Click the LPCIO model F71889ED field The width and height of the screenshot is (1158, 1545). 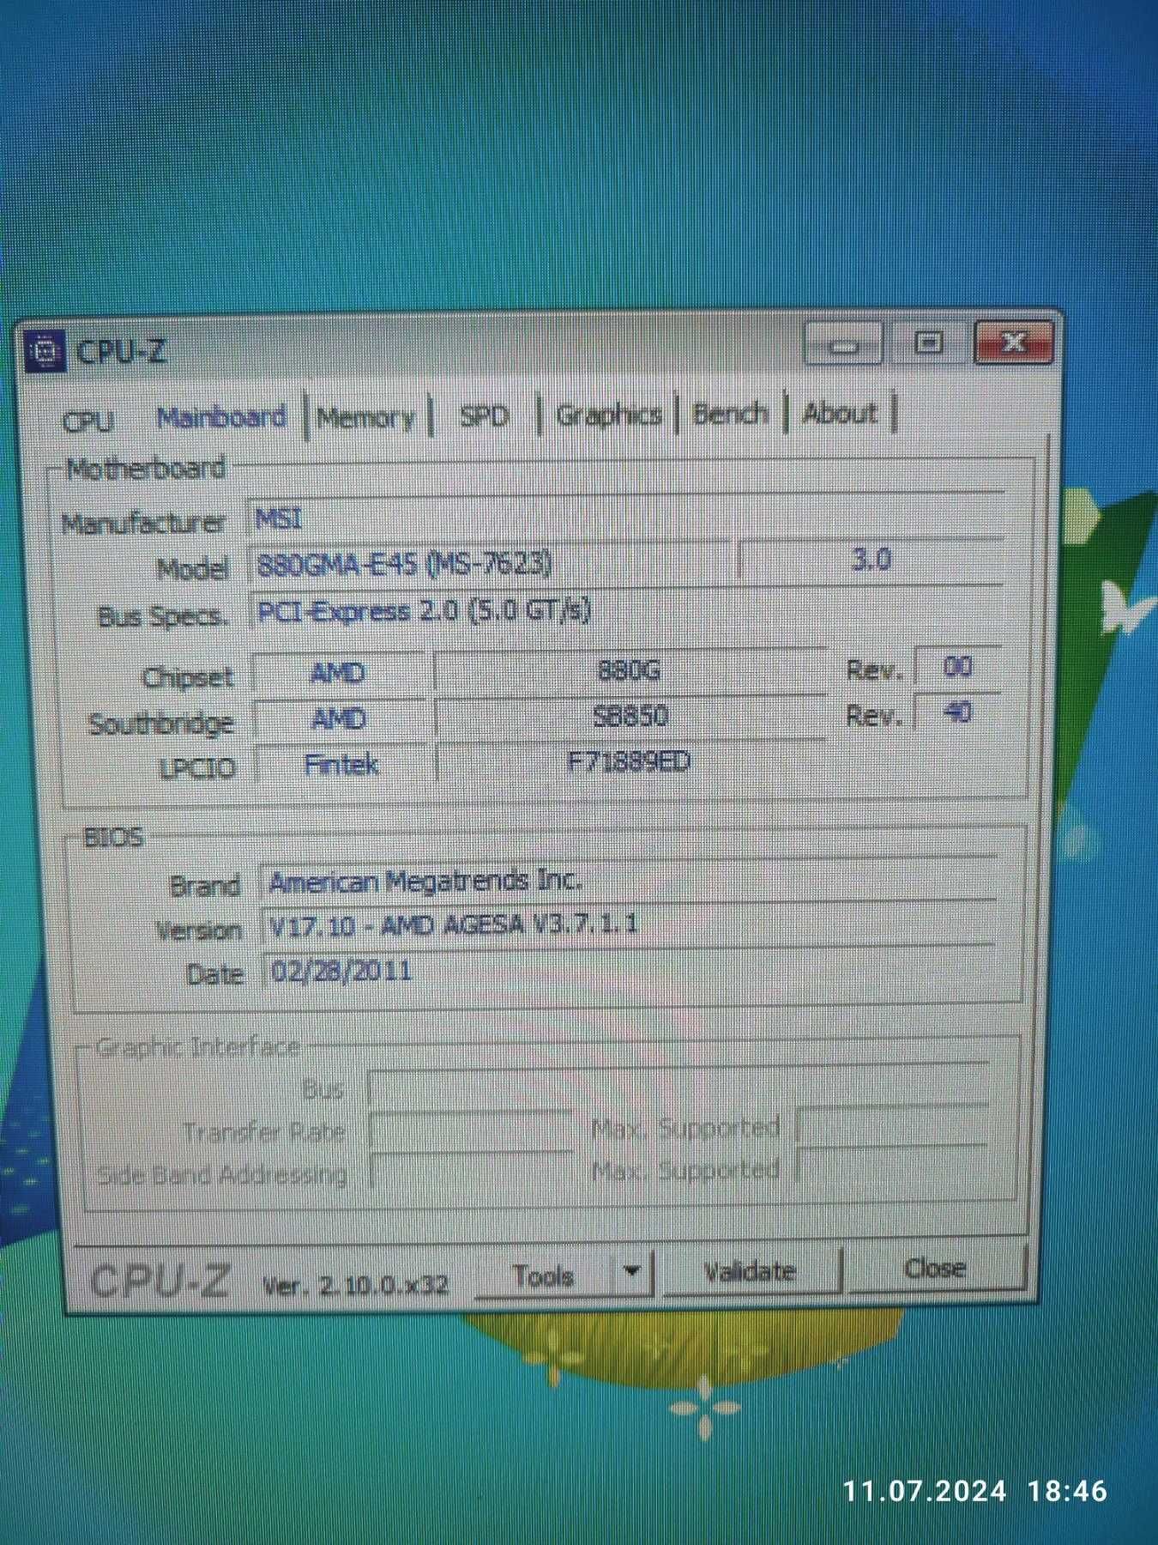[x=630, y=761]
